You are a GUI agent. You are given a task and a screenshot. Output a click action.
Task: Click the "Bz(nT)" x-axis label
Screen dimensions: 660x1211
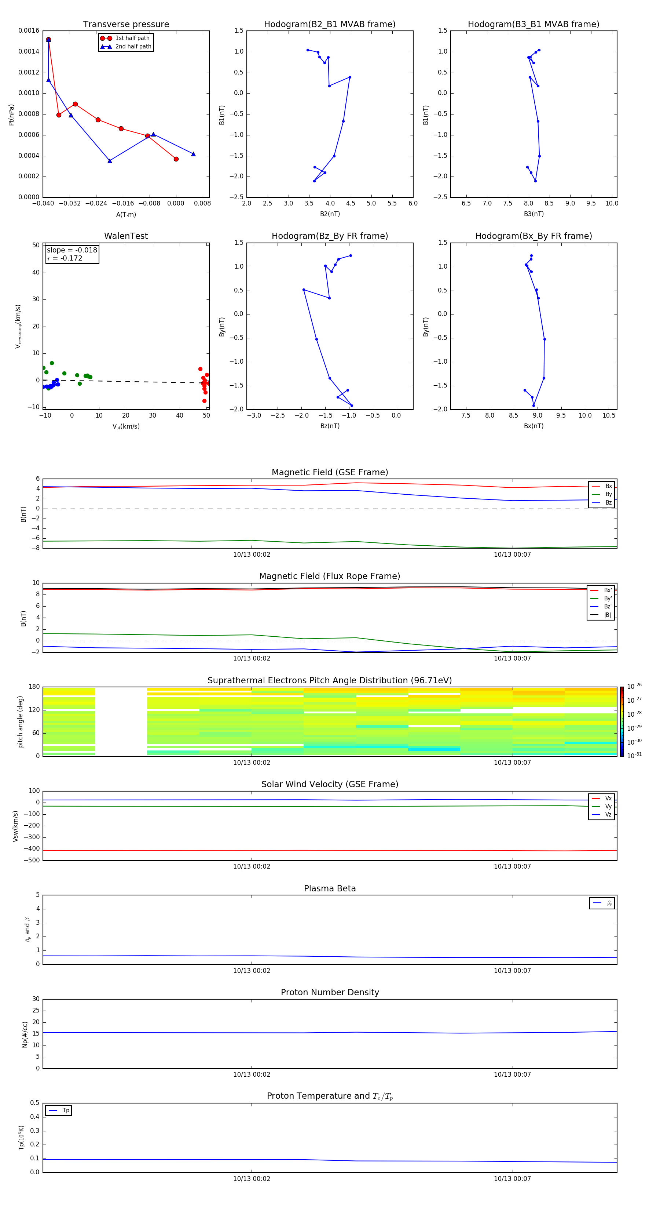(x=330, y=426)
